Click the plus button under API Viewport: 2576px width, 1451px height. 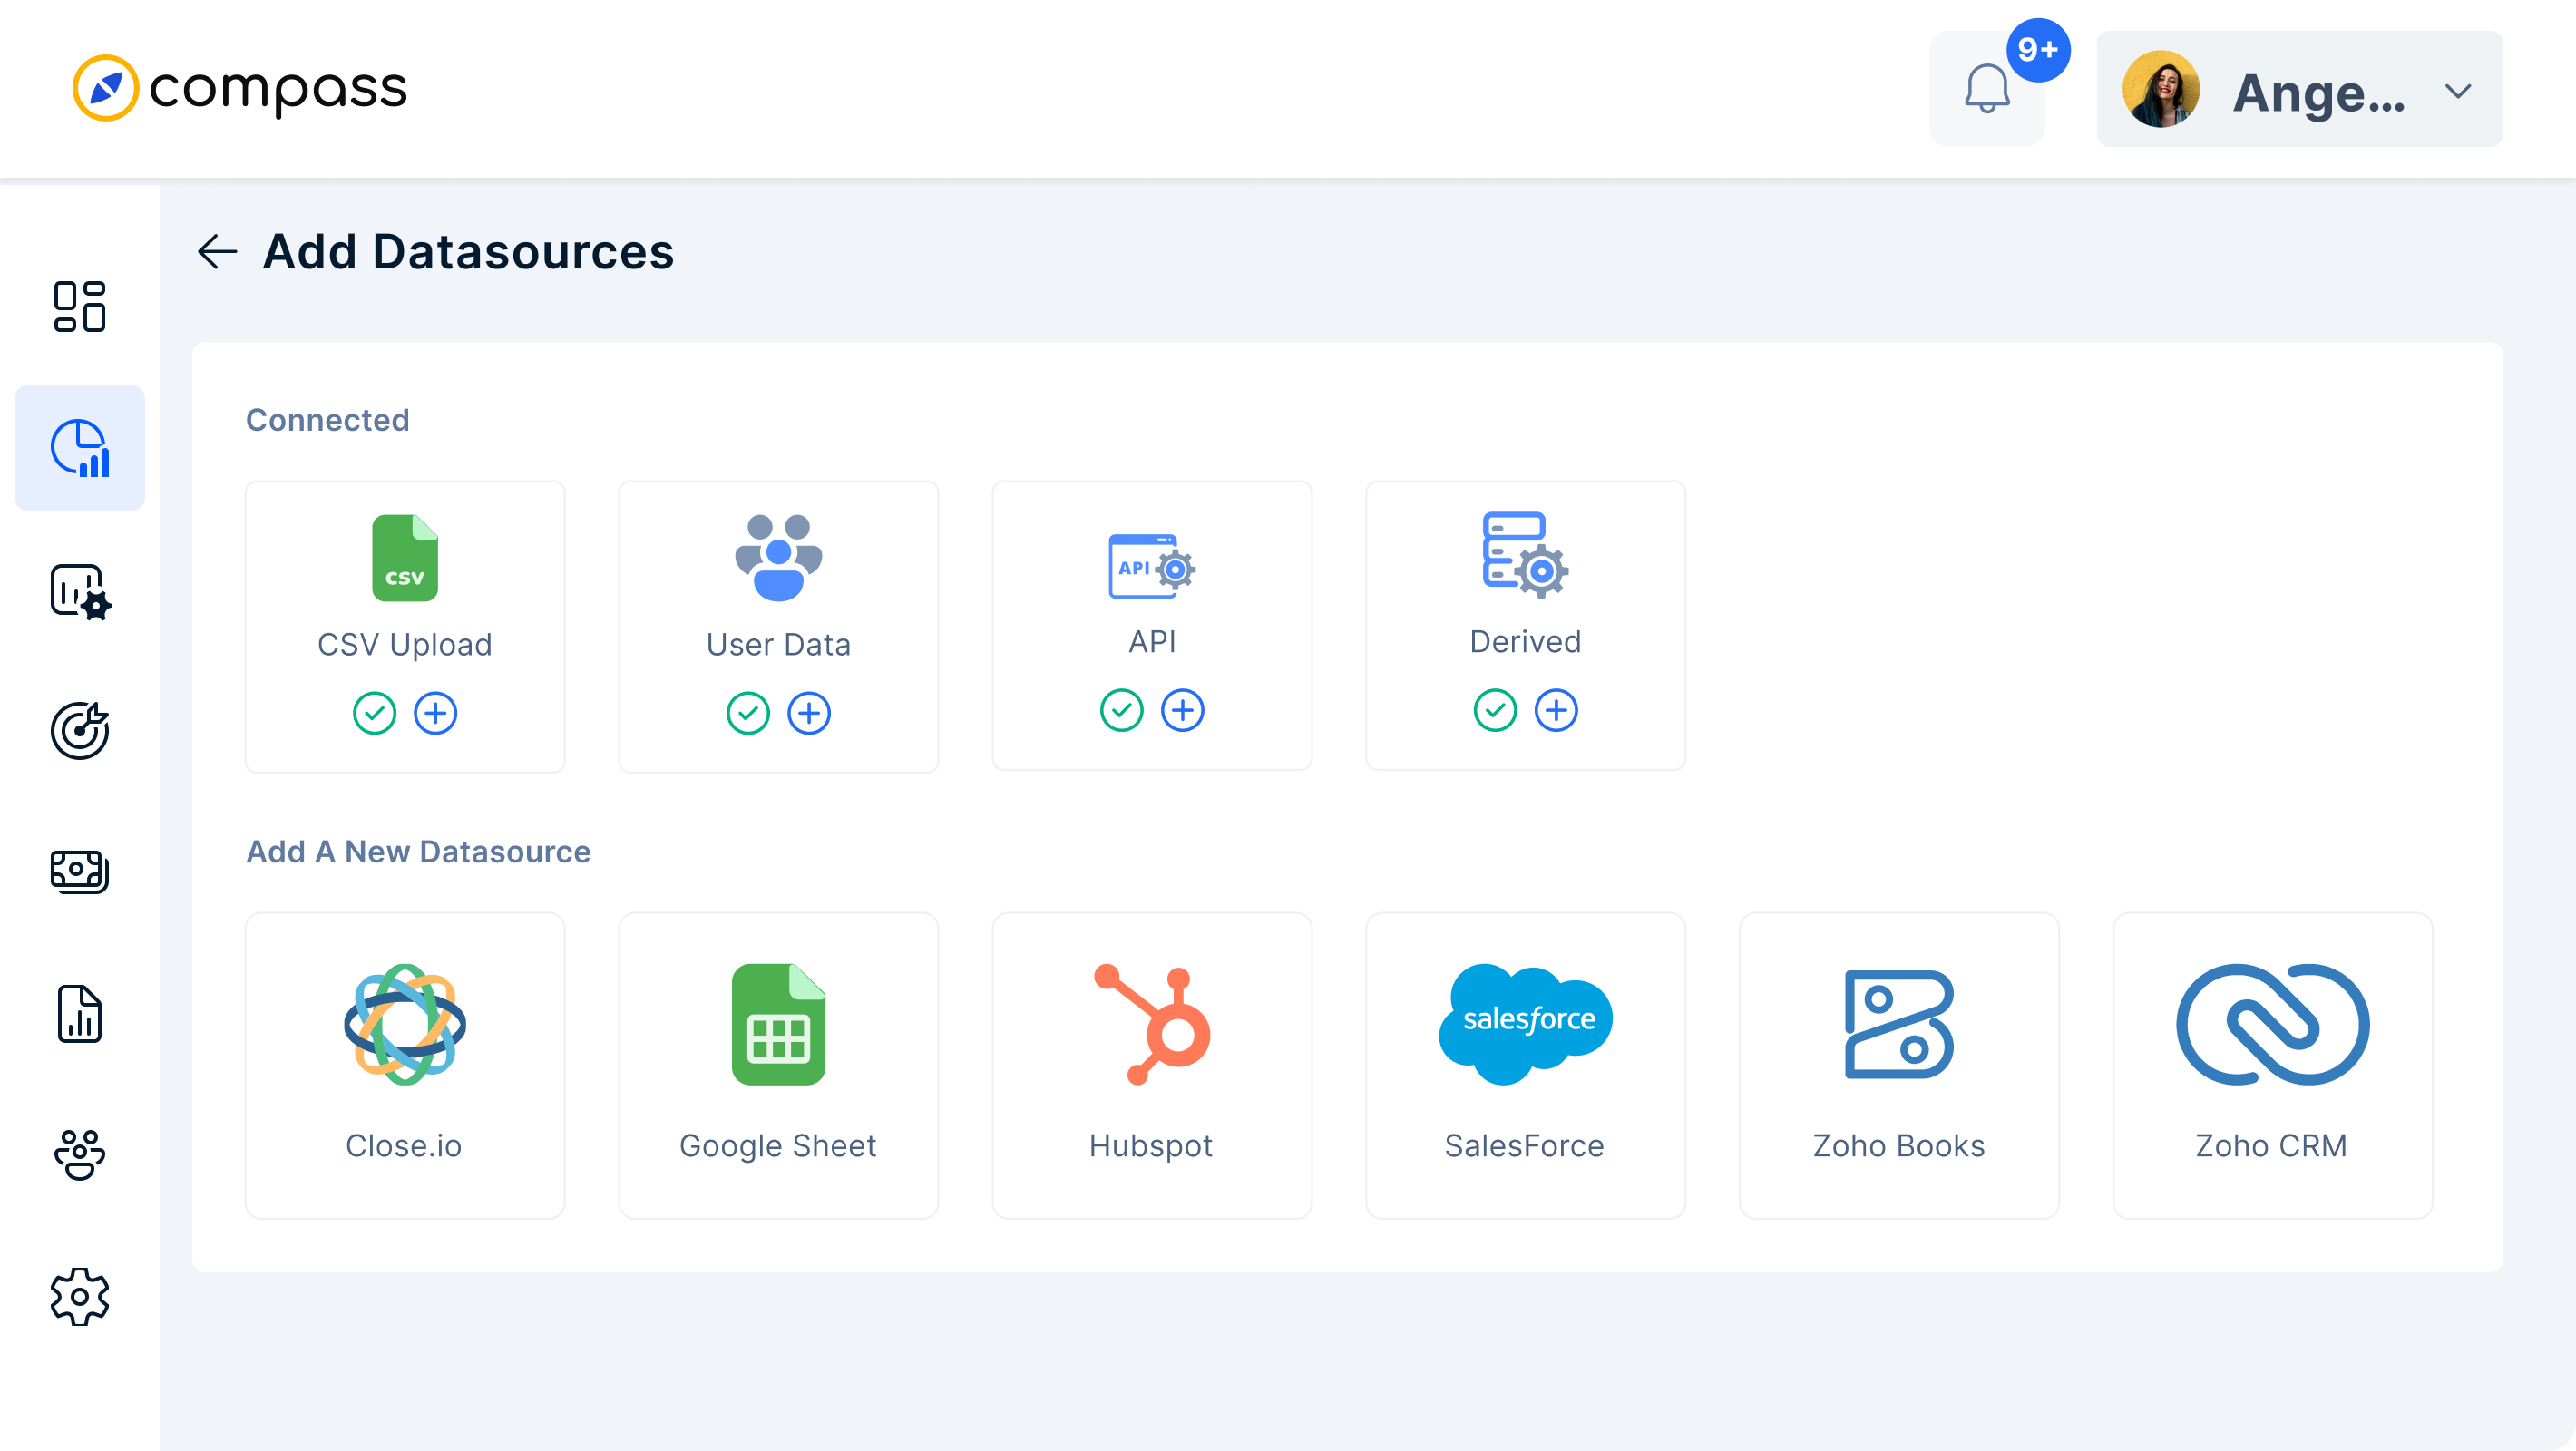pos(1182,710)
